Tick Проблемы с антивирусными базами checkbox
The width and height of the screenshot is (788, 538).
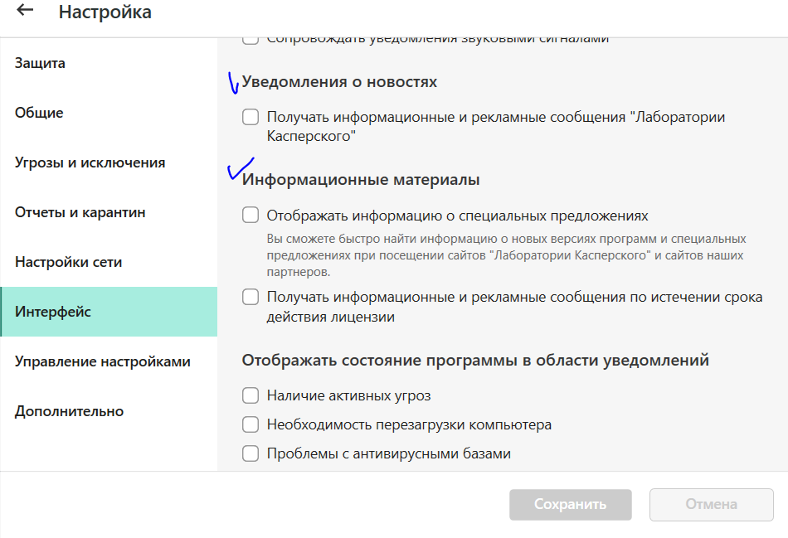coord(251,453)
